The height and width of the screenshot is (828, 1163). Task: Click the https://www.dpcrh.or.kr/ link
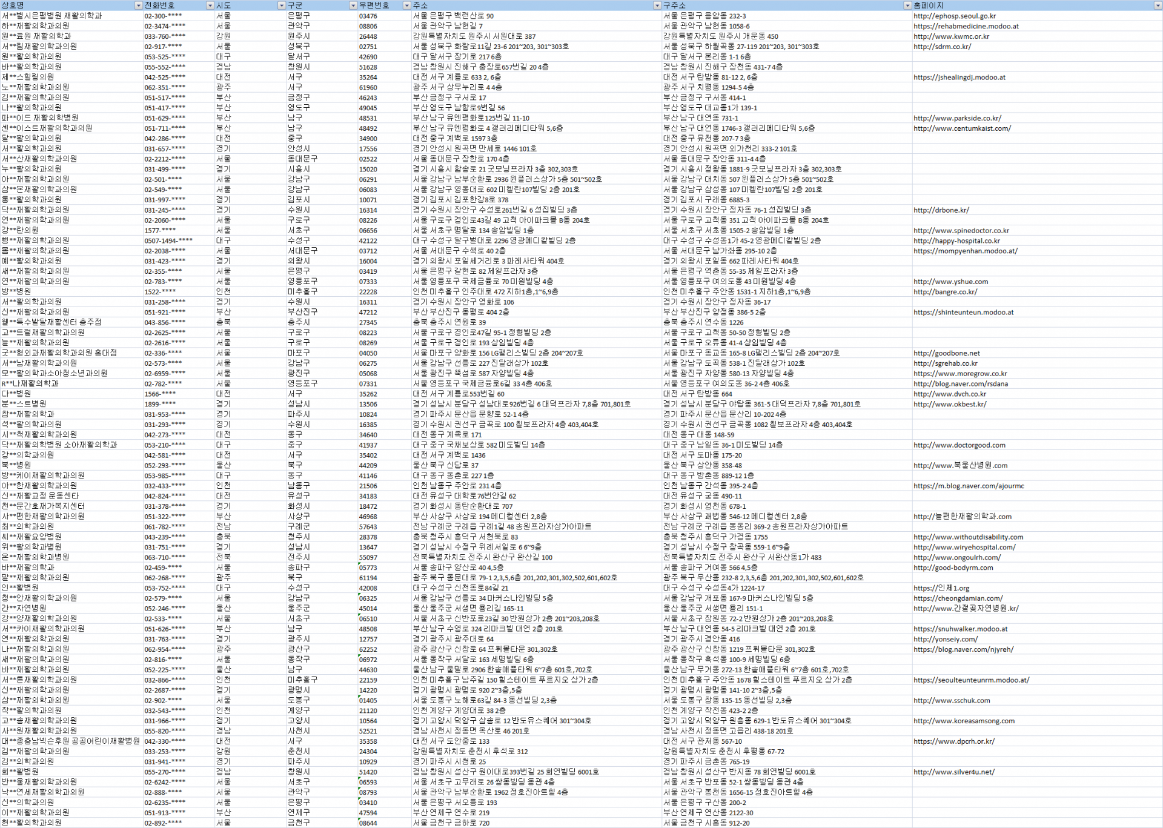point(953,741)
